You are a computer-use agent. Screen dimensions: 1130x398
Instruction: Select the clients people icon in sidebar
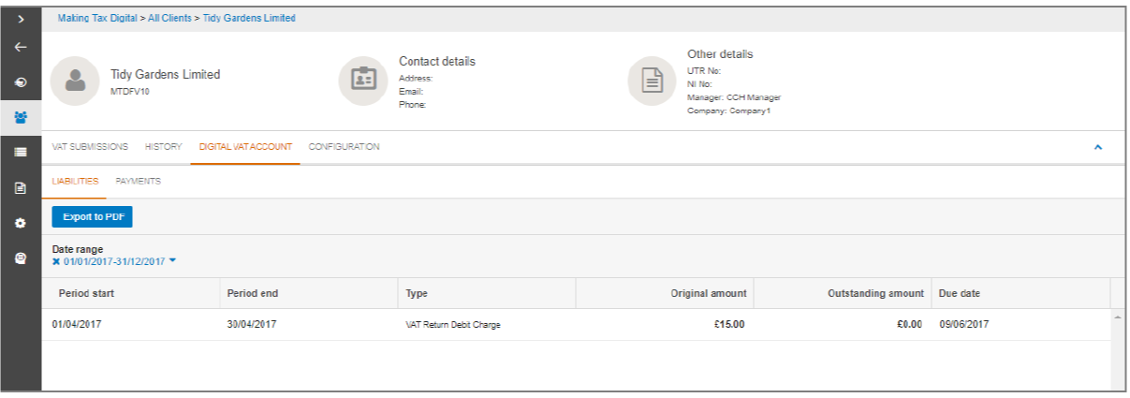point(21,117)
